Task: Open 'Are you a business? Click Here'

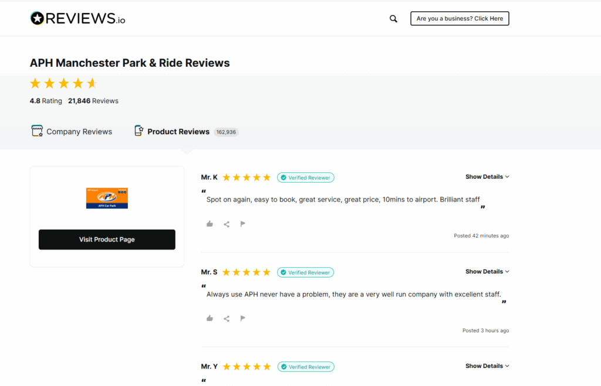Action: [x=460, y=18]
